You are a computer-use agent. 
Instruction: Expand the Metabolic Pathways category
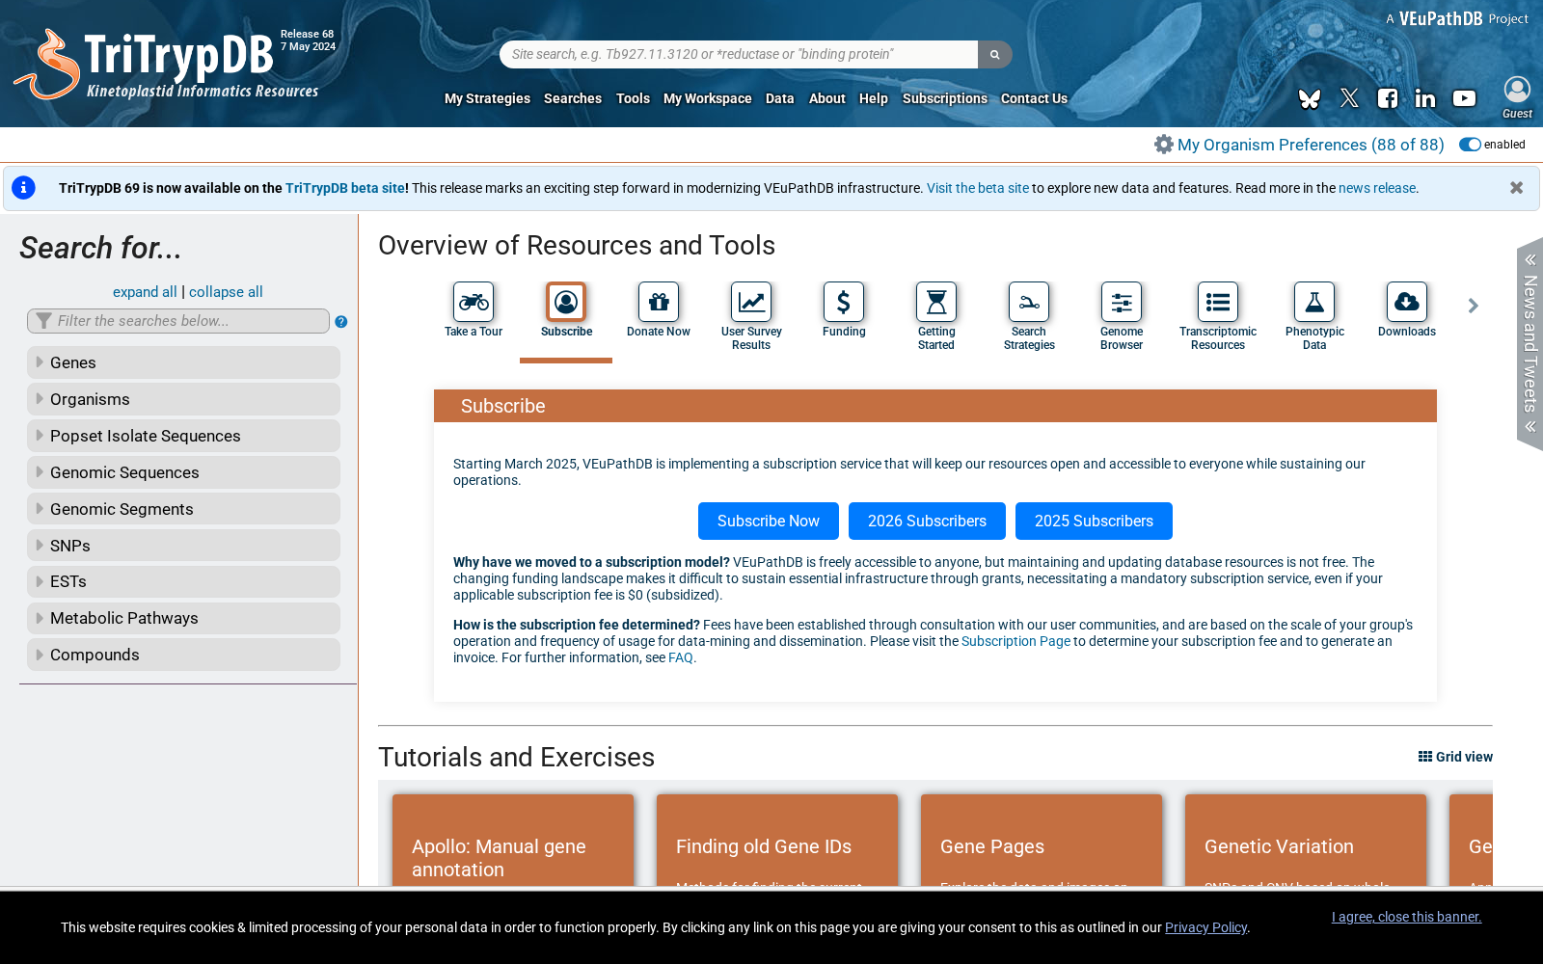tap(183, 618)
